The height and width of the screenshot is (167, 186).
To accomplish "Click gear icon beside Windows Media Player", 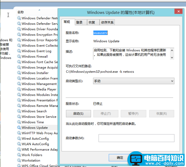I will click(x=19, y=89).
